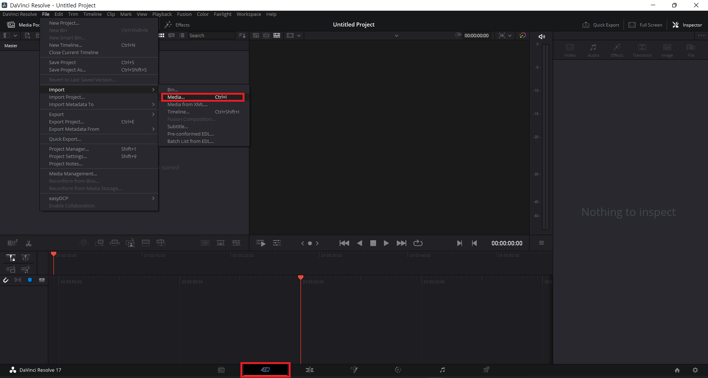
Task: Click the Play button in transport controls
Action: 386,243
